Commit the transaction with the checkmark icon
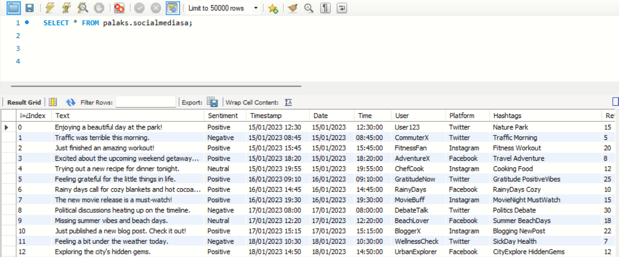The image size is (619, 257). coord(139,8)
